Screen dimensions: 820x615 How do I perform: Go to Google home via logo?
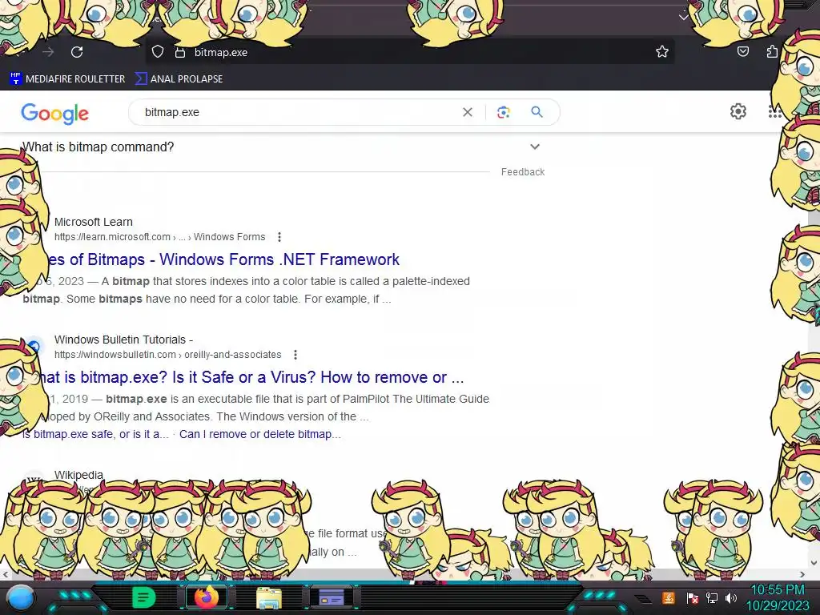55,113
